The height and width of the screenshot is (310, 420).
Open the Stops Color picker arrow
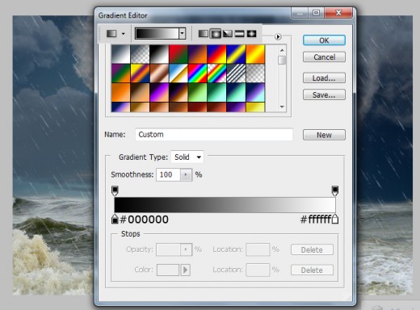point(185,270)
